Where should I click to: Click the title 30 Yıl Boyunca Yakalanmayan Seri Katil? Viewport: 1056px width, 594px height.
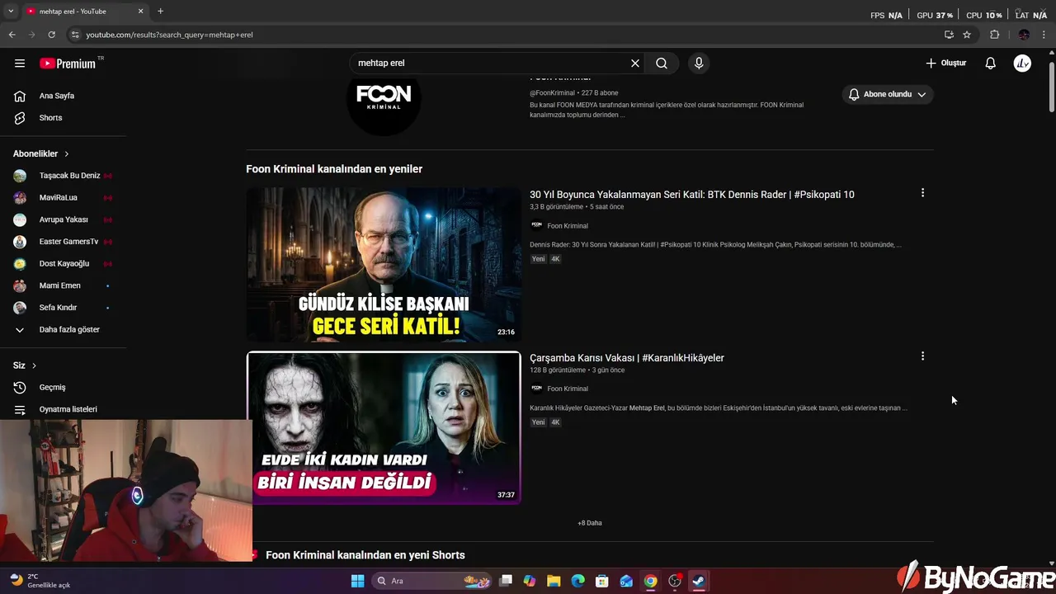click(x=692, y=195)
